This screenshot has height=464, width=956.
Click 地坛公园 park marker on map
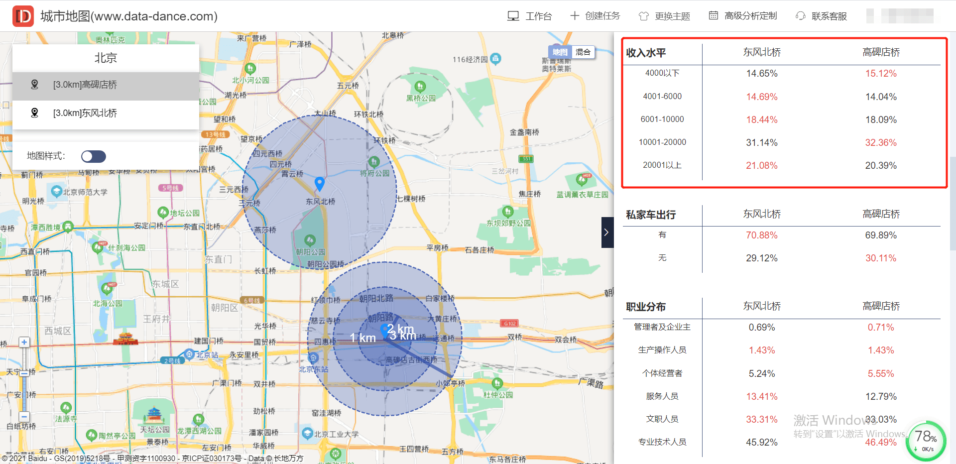[163, 212]
